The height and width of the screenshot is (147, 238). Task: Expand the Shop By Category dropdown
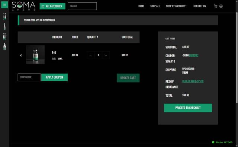point(177,6)
